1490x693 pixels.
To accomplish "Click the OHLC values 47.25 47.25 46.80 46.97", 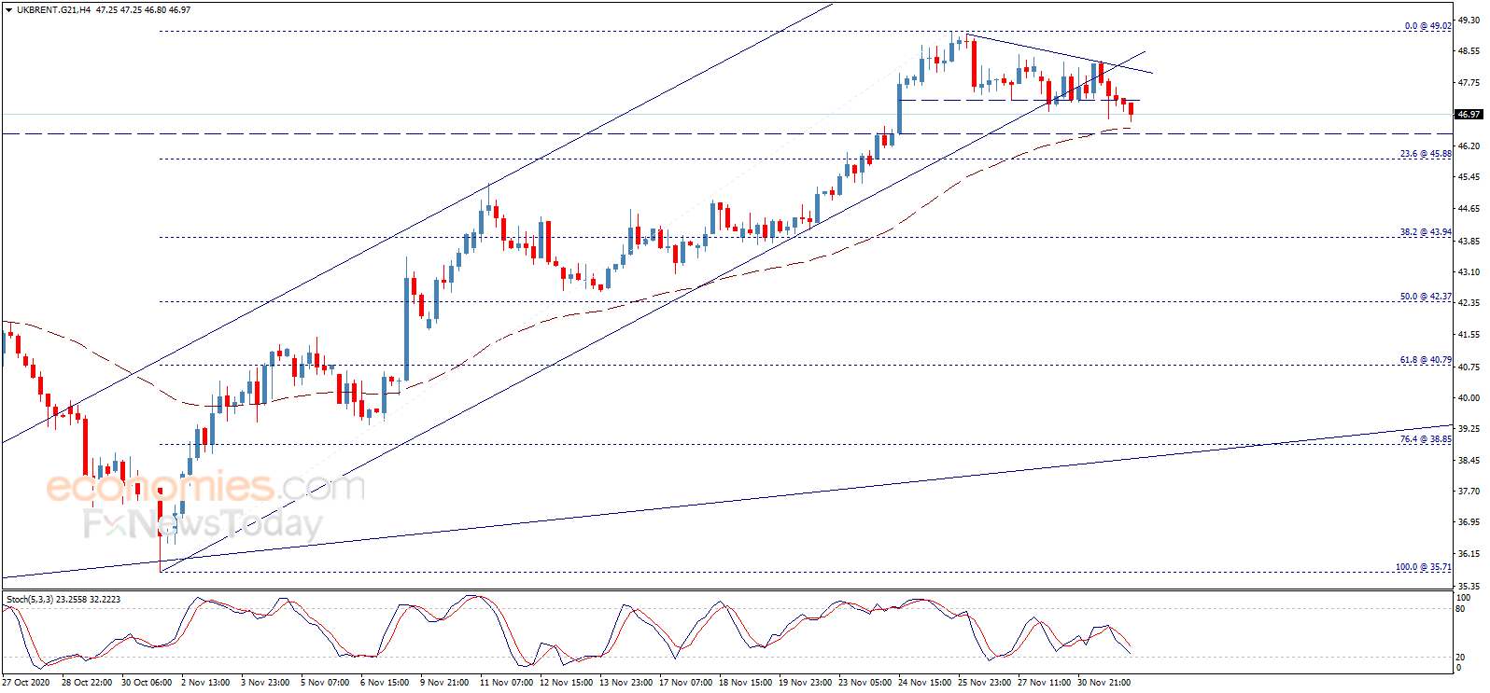I will point(144,10).
